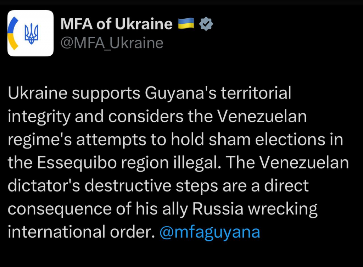Click the word 'consequence' in tweet
The width and height of the screenshot is (363, 267).
tap(60, 210)
